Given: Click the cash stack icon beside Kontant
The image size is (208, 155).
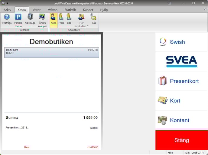Looking at the screenshot, I should pyautogui.click(x=163, y=120).
